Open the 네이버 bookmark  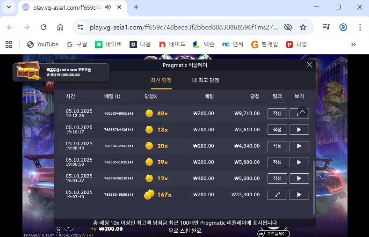pos(108,44)
